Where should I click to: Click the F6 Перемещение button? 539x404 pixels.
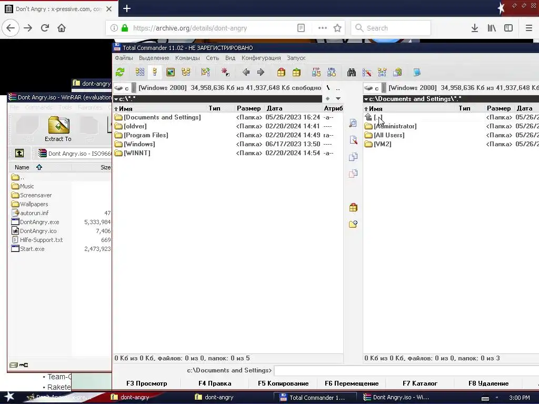(352, 383)
